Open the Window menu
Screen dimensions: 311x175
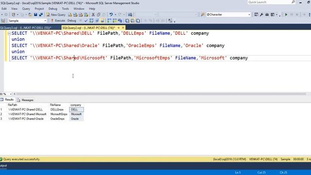[79, 9]
